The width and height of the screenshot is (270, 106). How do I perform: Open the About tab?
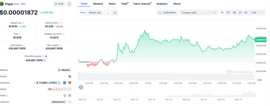coord(177,4)
